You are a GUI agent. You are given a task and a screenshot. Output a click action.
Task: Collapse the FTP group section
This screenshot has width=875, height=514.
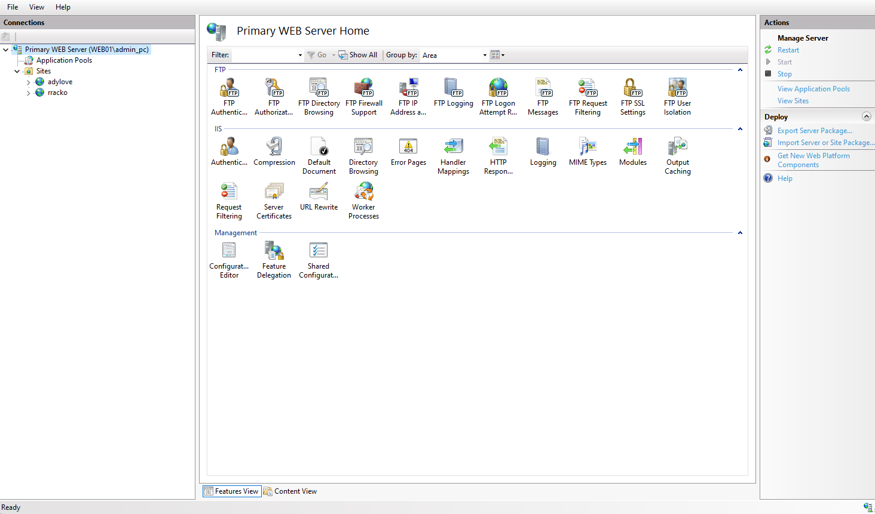[x=740, y=70]
